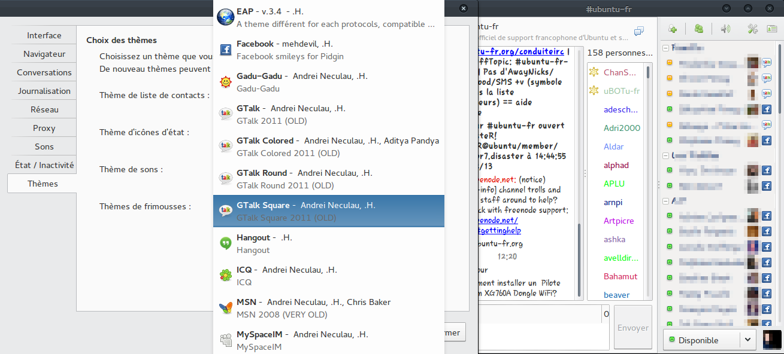784x354 pixels.
Task: Collapse the third buddy list group
Action: click(665, 201)
